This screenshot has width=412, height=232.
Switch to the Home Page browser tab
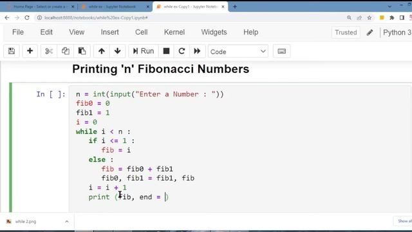[39, 6]
